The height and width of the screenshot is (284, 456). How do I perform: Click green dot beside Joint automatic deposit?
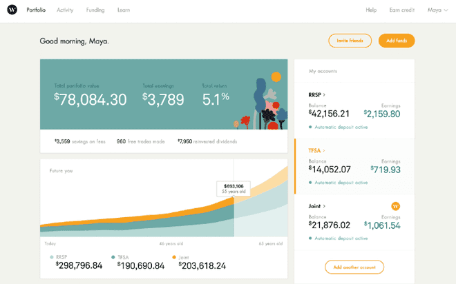click(x=310, y=239)
